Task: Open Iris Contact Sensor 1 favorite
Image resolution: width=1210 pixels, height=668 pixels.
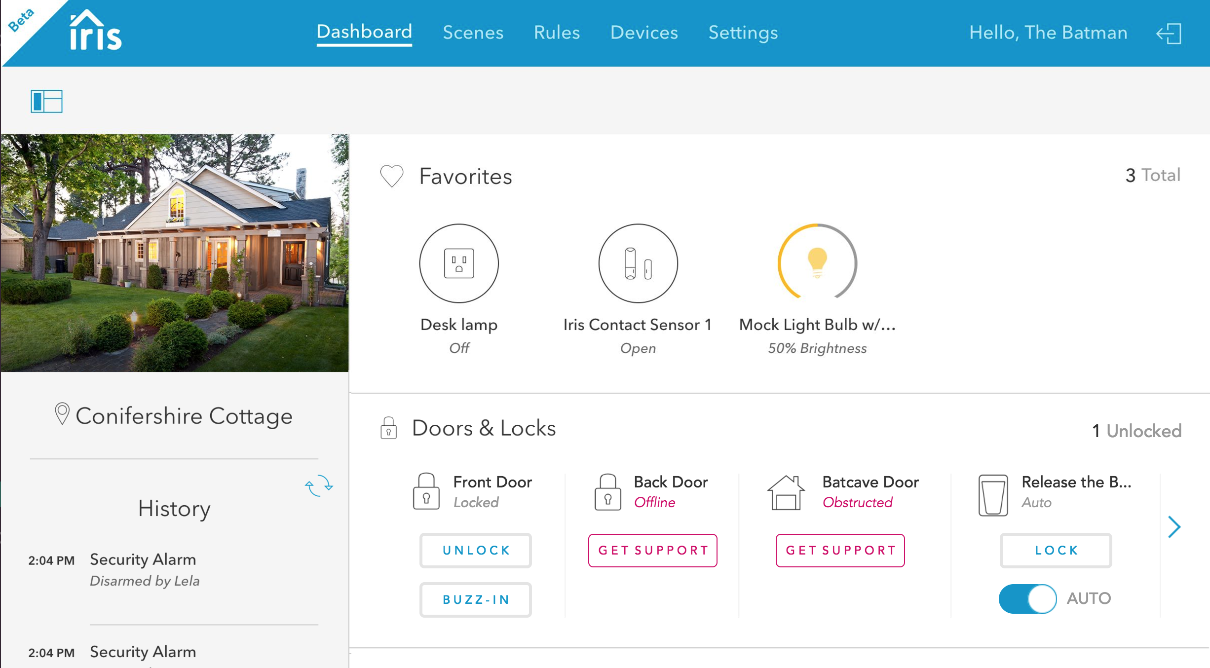Action: tap(638, 263)
